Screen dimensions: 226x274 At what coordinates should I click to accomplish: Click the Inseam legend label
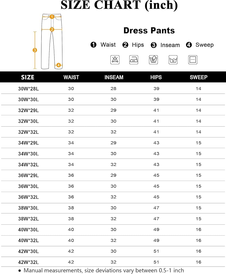click(x=170, y=45)
